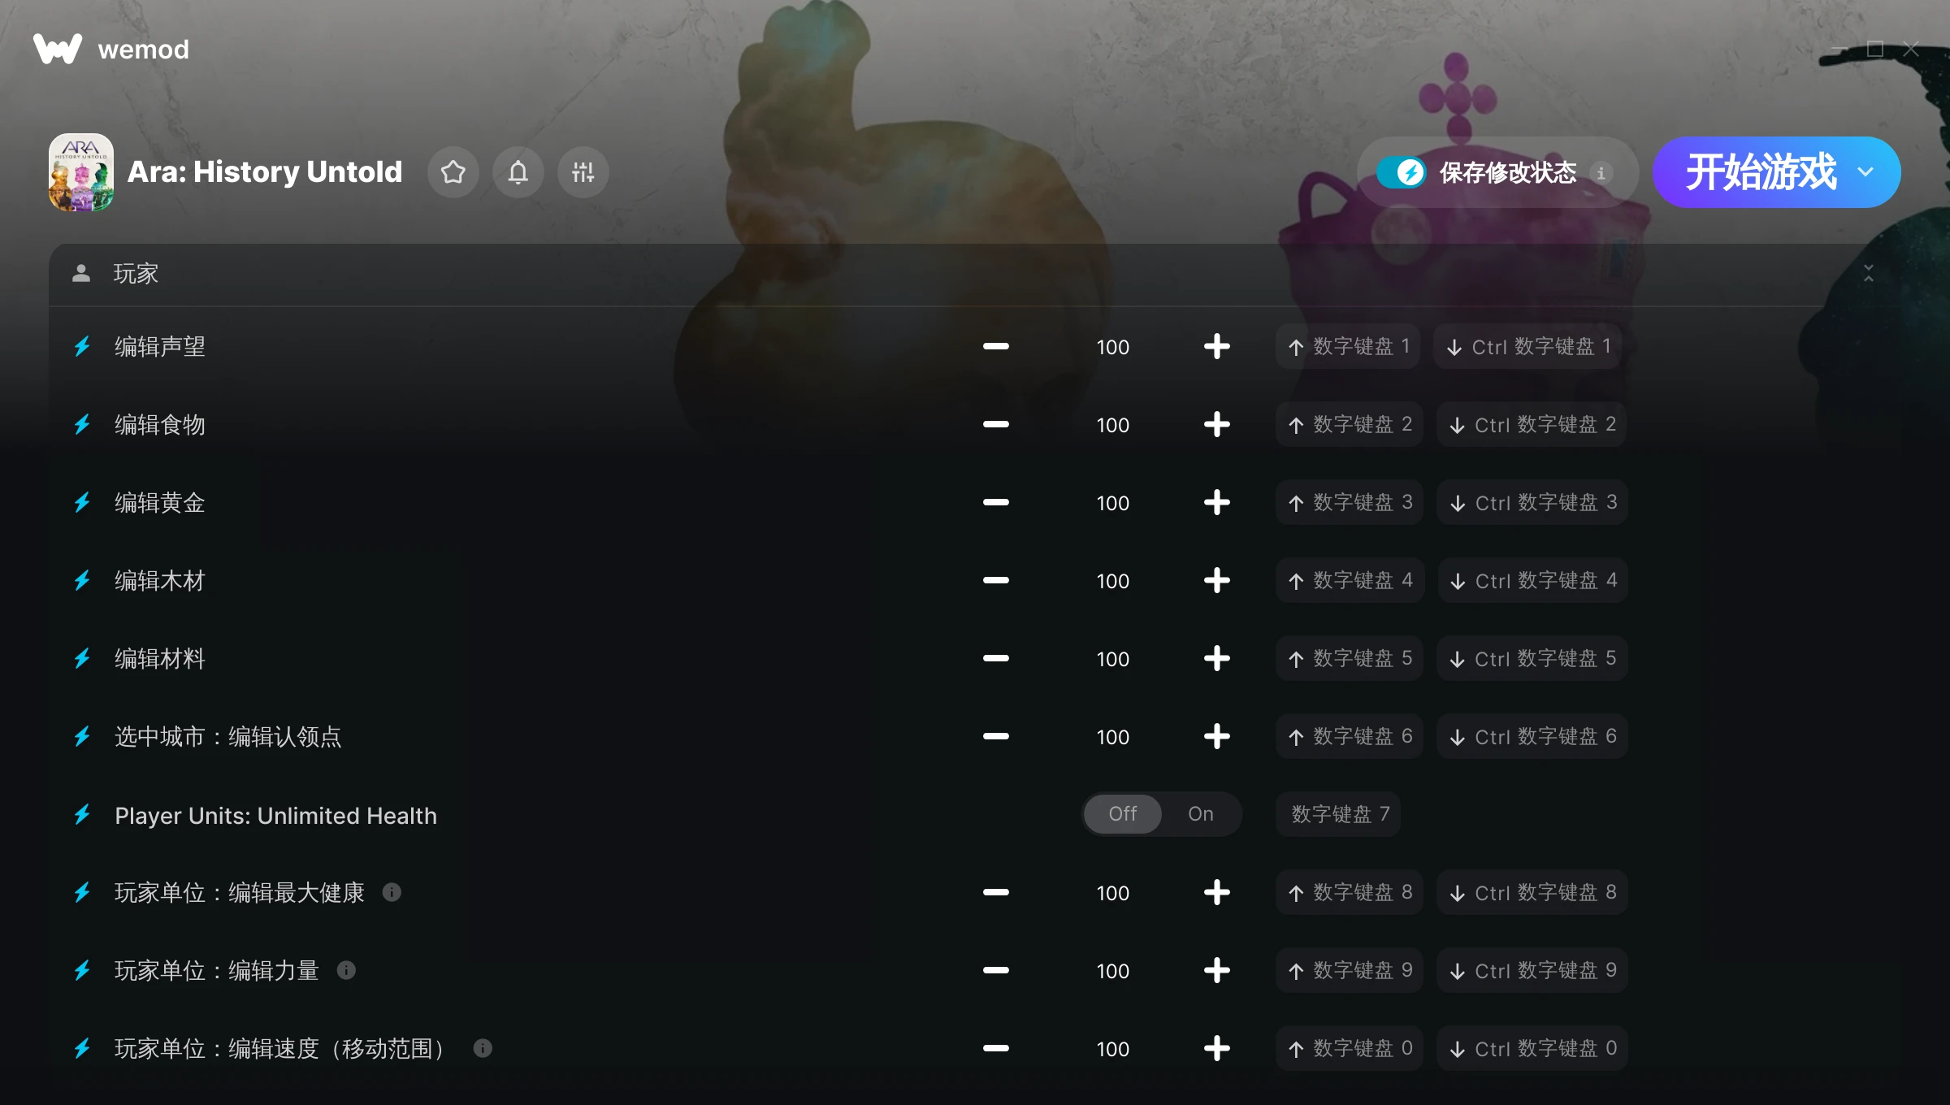Click the info icon next to 编辑速度
This screenshot has height=1105, width=1950.
(x=483, y=1048)
